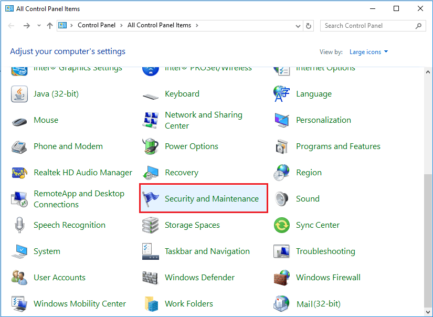
Task: Open the Work Folders text link
Action: 189,303
